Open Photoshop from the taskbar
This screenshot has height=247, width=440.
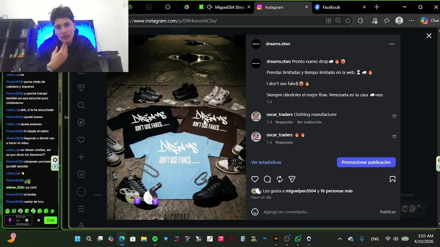click(x=265, y=239)
